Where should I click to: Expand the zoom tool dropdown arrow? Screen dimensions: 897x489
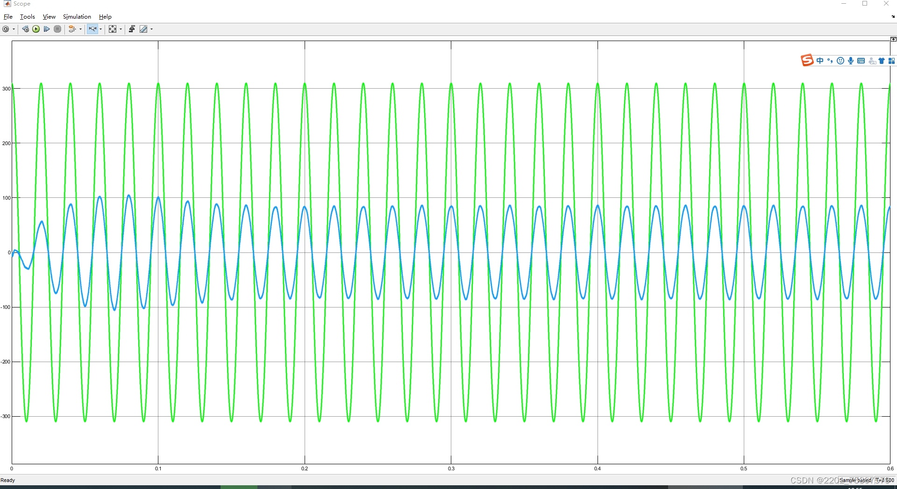(100, 29)
